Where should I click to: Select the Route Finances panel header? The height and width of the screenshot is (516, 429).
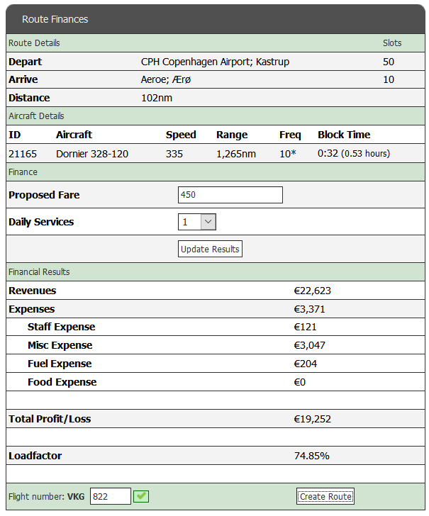[55, 19]
